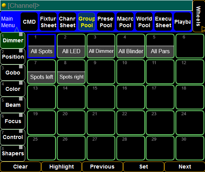This screenshot has width=205, height=172.
Task: Click the Highlight button
Action: point(62,167)
